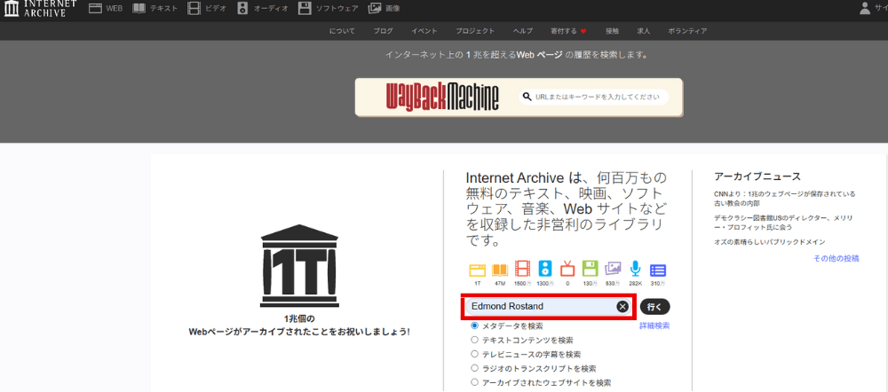Click the ブログ navigation link
Viewport: 888px width, 392px height.
[383, 31]
